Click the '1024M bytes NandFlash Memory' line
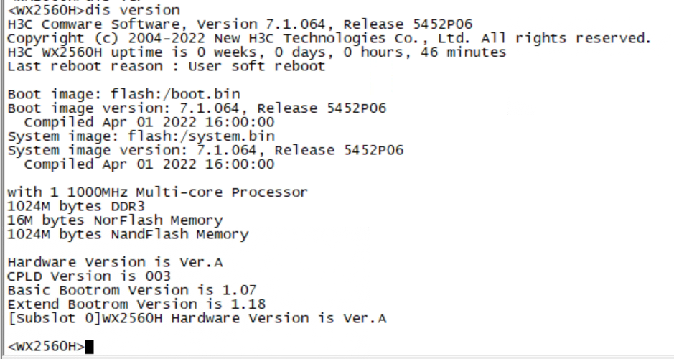This screenshot has width=674, height=359. click(x=128, y=234)
